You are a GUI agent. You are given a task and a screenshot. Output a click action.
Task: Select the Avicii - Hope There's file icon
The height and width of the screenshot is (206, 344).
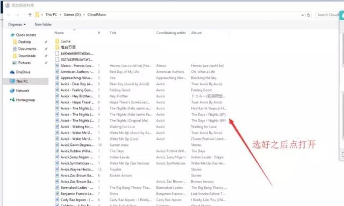[58, 102]
